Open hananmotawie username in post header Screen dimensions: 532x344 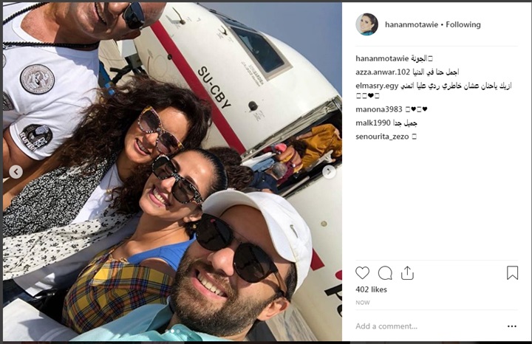click(412, 25)
